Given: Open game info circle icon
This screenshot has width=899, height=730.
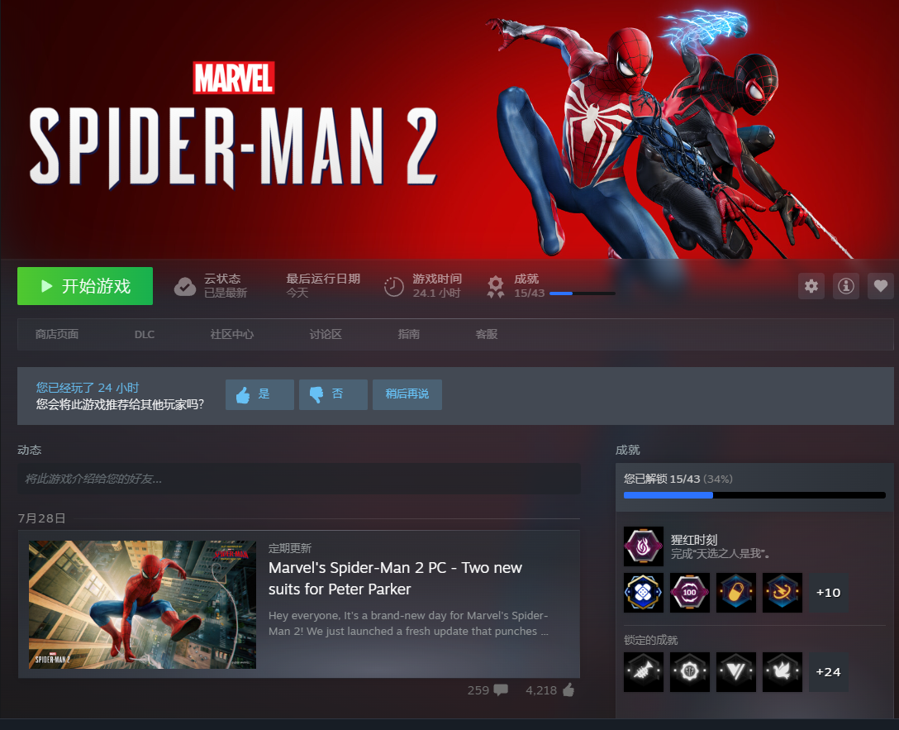Looking at the screenshot, I should tap(845, 285).
